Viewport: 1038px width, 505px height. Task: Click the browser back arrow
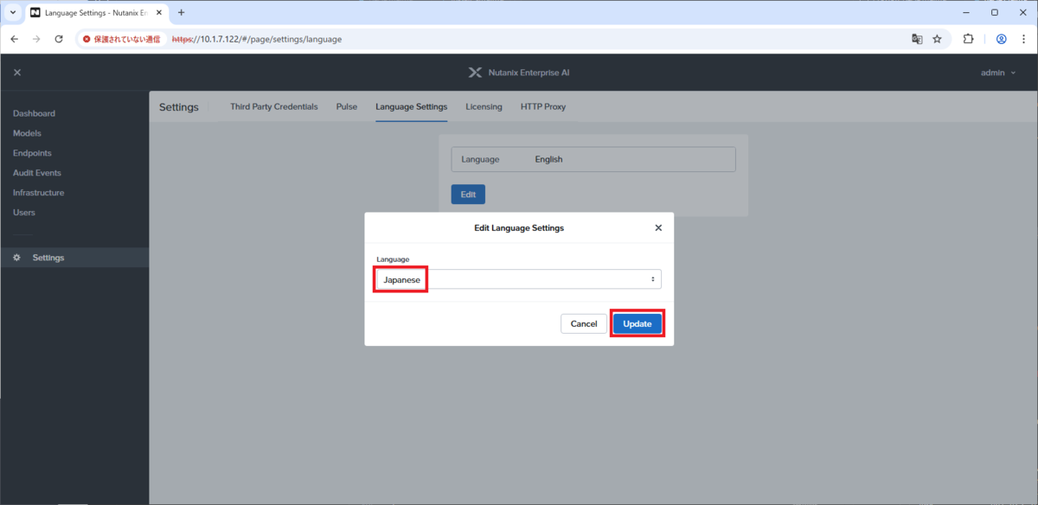tap(14, 39)
